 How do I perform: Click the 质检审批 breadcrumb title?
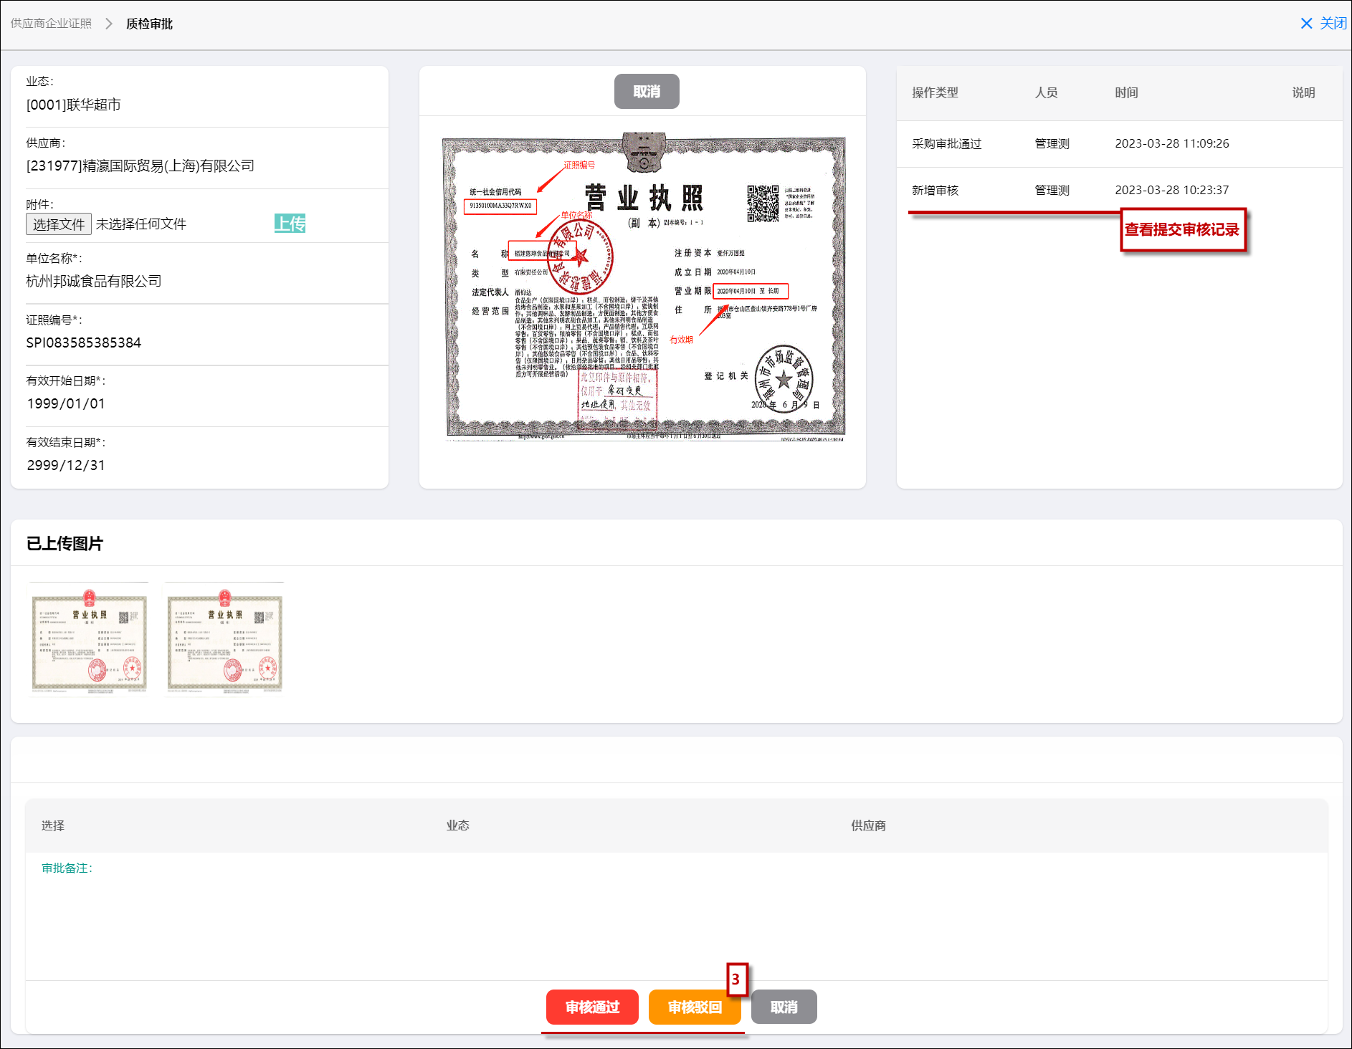pos(149,24)
